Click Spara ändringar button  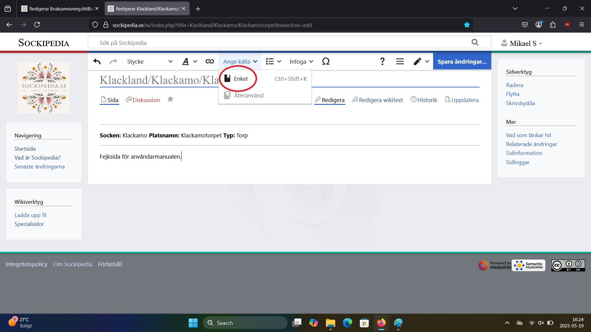click(x=462, y=61)
